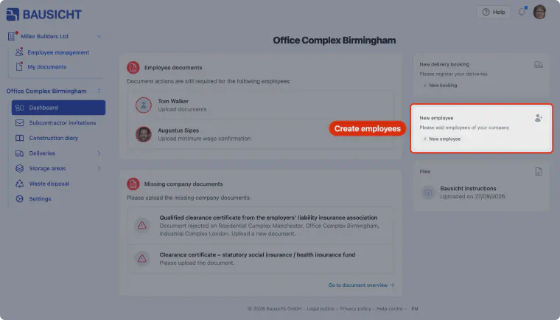The height and width of the screenshot is (320, 560).
Task: Click the Help button
Action: tap(493, 12)
